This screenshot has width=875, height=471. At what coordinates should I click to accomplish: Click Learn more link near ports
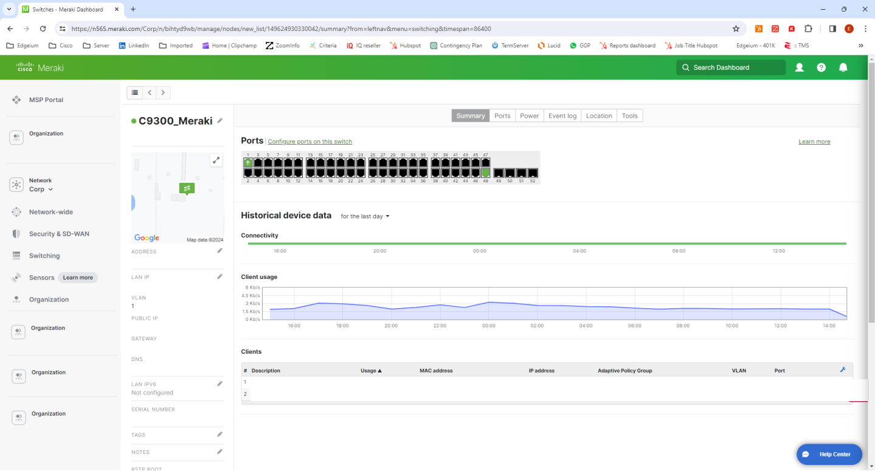coord(814,142)
